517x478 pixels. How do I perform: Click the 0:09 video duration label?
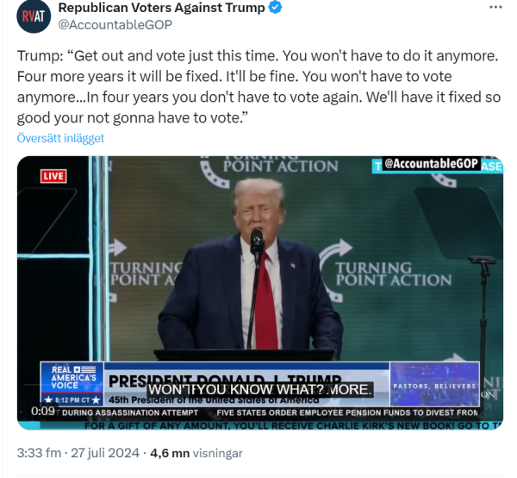coord(43,411)
